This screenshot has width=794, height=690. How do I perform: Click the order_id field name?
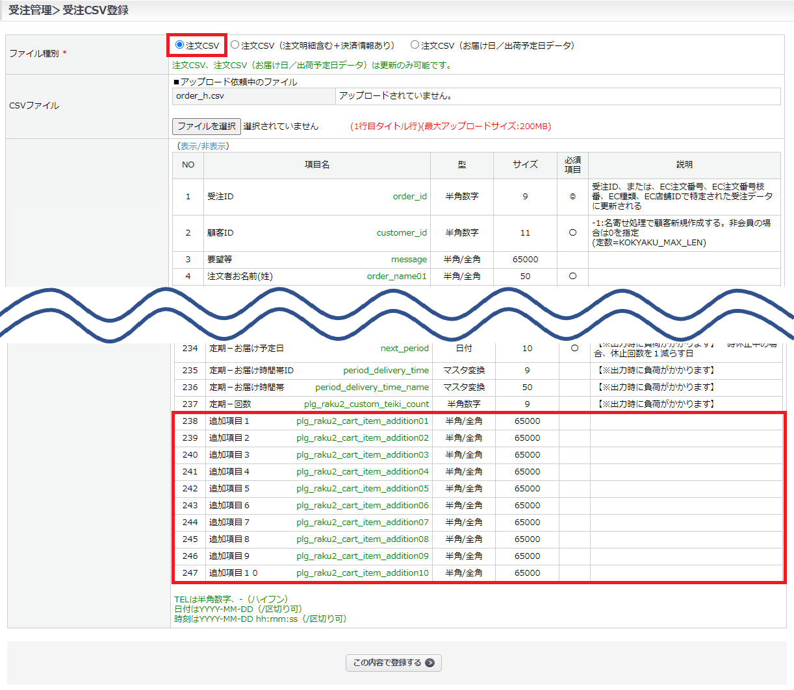click(x=409, y=197)
